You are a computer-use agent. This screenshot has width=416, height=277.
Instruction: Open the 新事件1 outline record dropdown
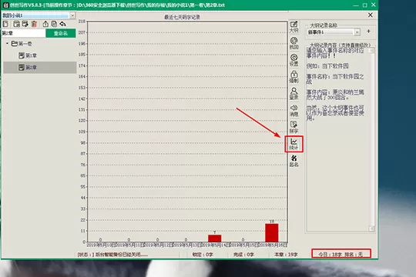coord(357,32)
